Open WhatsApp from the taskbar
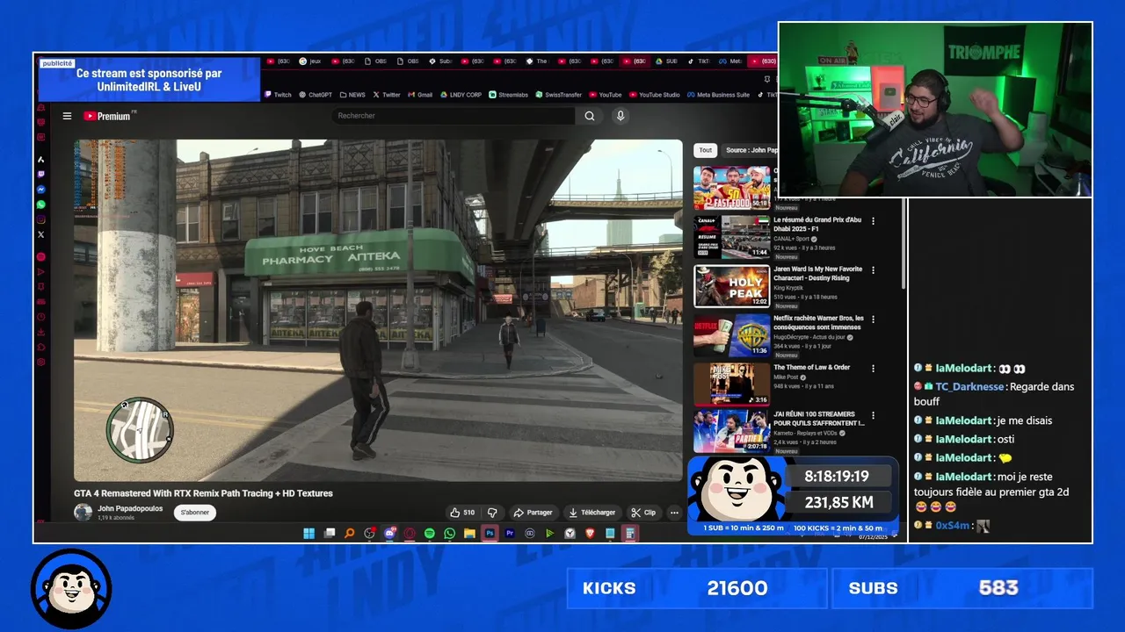This screenshot has width=1125, height=632. pos(450,534)
